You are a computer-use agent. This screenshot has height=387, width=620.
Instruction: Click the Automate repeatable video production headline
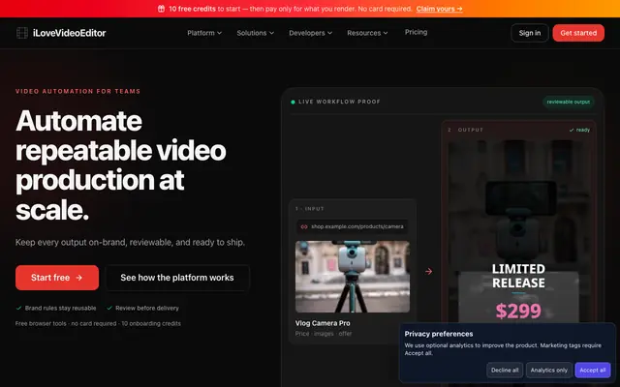click(x=120, y=165)
